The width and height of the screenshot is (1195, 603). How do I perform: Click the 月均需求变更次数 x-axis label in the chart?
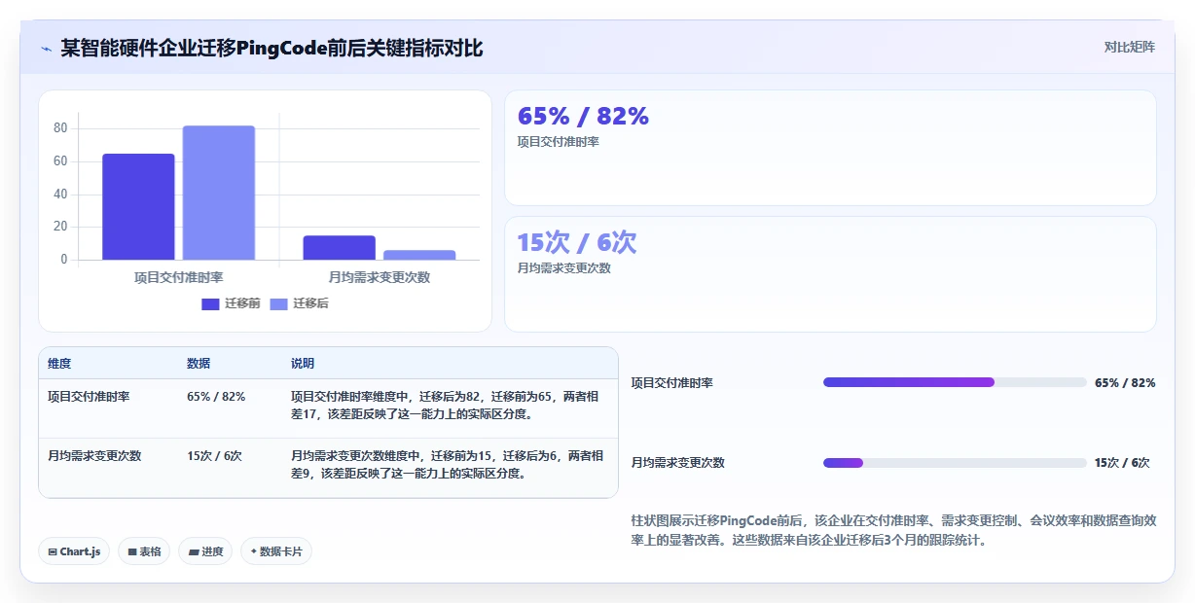click(x=380, y=277)
